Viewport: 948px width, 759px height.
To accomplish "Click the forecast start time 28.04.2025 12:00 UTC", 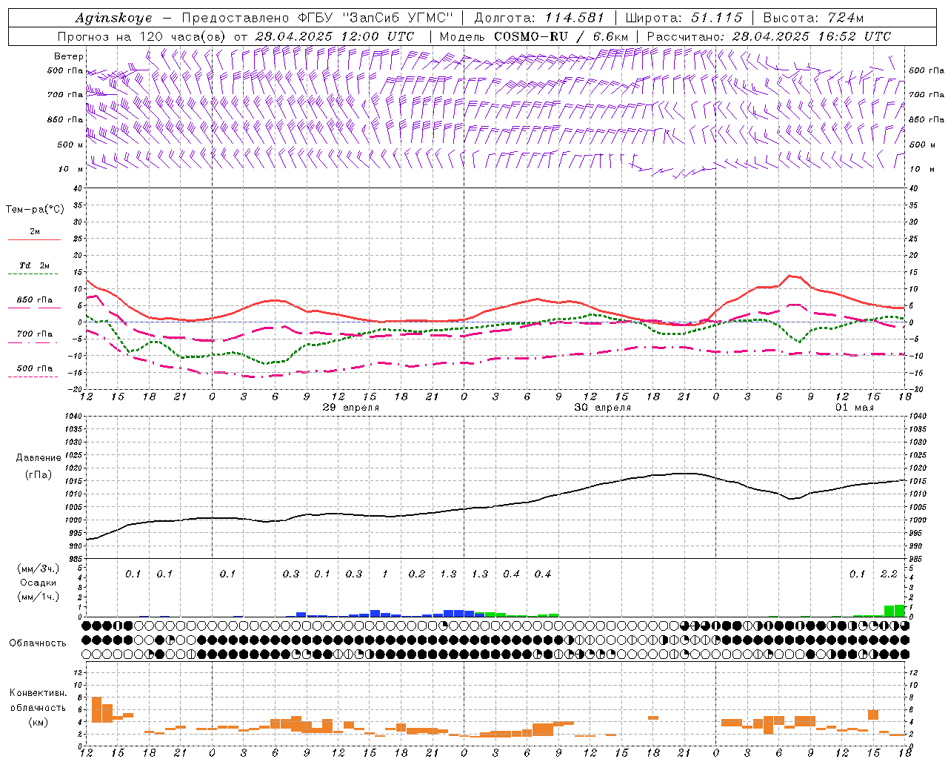I will 335,36.
